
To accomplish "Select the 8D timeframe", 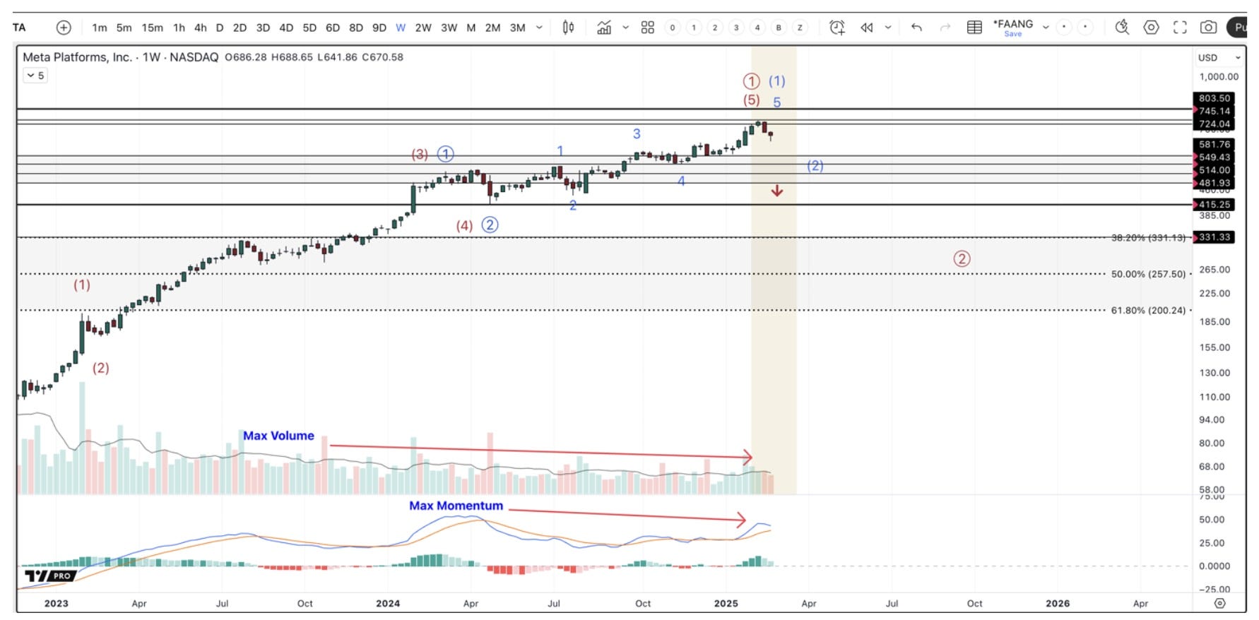I will [x=356, y=28].
